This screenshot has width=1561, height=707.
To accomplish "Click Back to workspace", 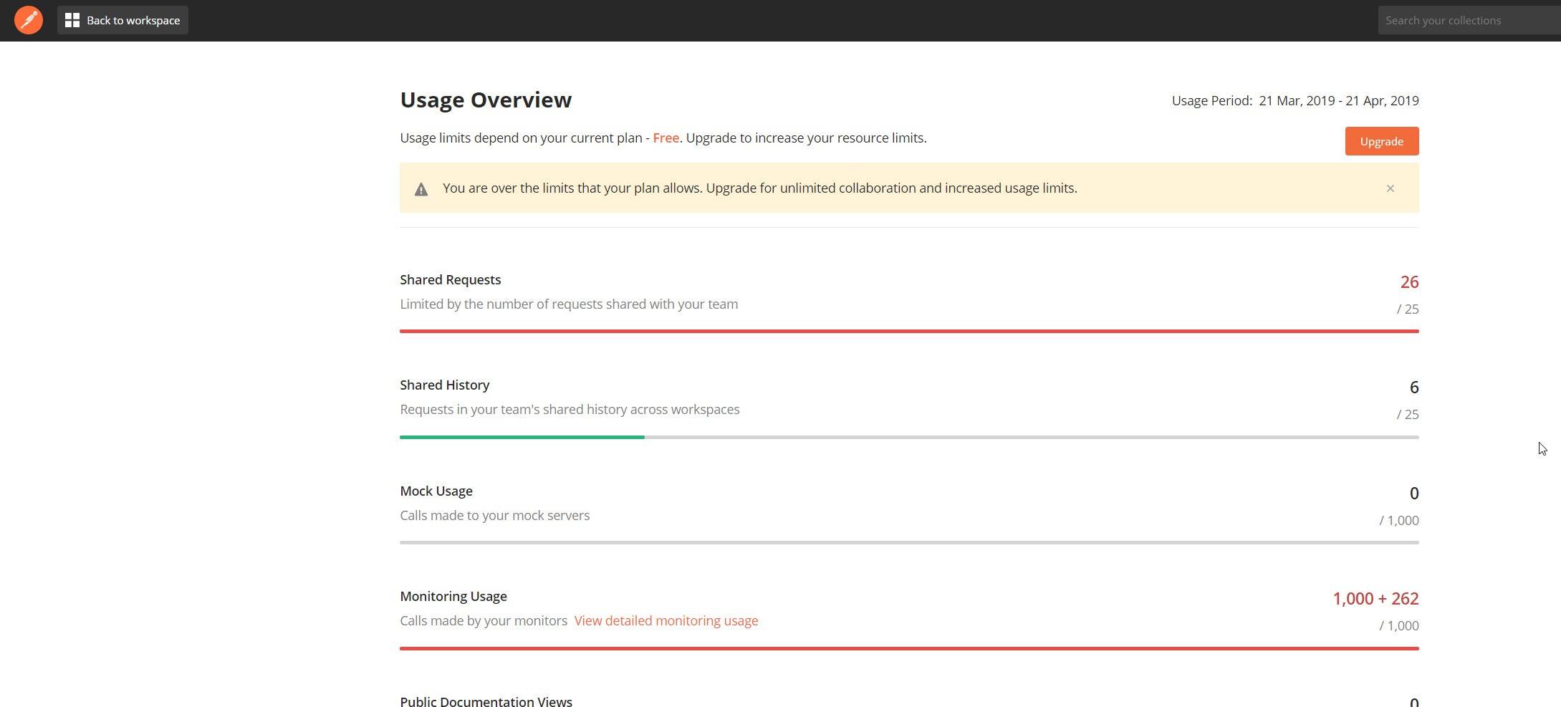I will coord(133,20).
